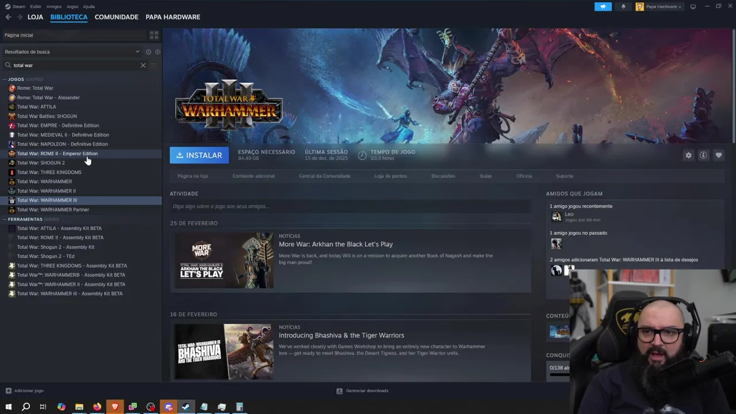Click the INSTALAR button
This screenshot has height=414, width=736.
(x=199, y=155)
